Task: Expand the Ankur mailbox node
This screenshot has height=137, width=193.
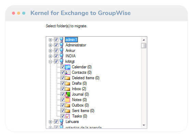Action: pyautogui.click(x=50, y=51)
